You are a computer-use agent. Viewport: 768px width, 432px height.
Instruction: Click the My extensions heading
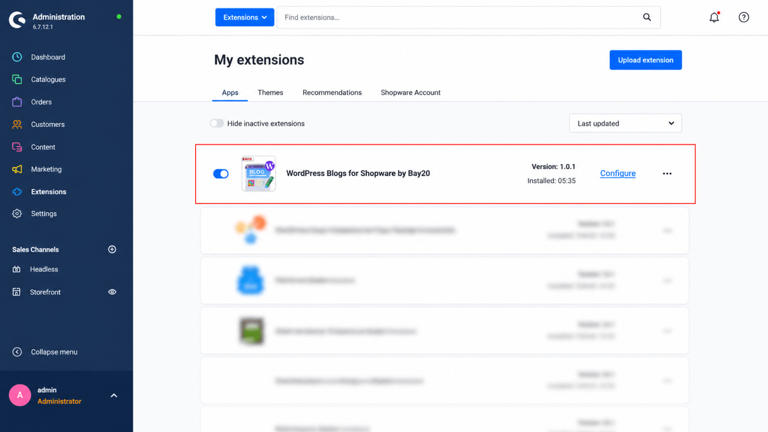point(259,60)
